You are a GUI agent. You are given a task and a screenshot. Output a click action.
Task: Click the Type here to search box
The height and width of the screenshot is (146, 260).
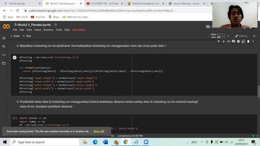tap(45, 142)
